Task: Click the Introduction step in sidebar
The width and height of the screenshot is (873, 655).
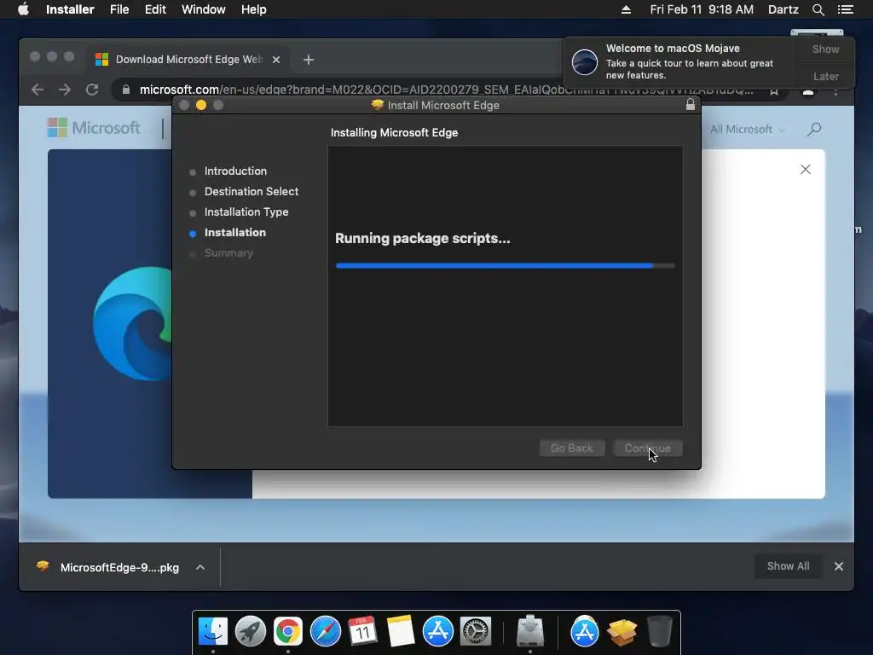Action: pyautogui.click(x=235, y=171)
